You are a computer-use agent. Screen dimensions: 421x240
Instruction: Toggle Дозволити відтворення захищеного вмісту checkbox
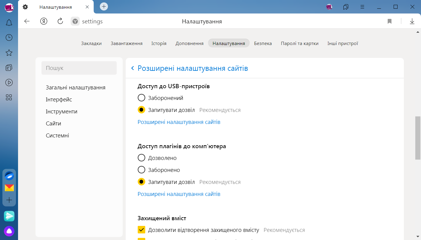(x=141, y=230)
